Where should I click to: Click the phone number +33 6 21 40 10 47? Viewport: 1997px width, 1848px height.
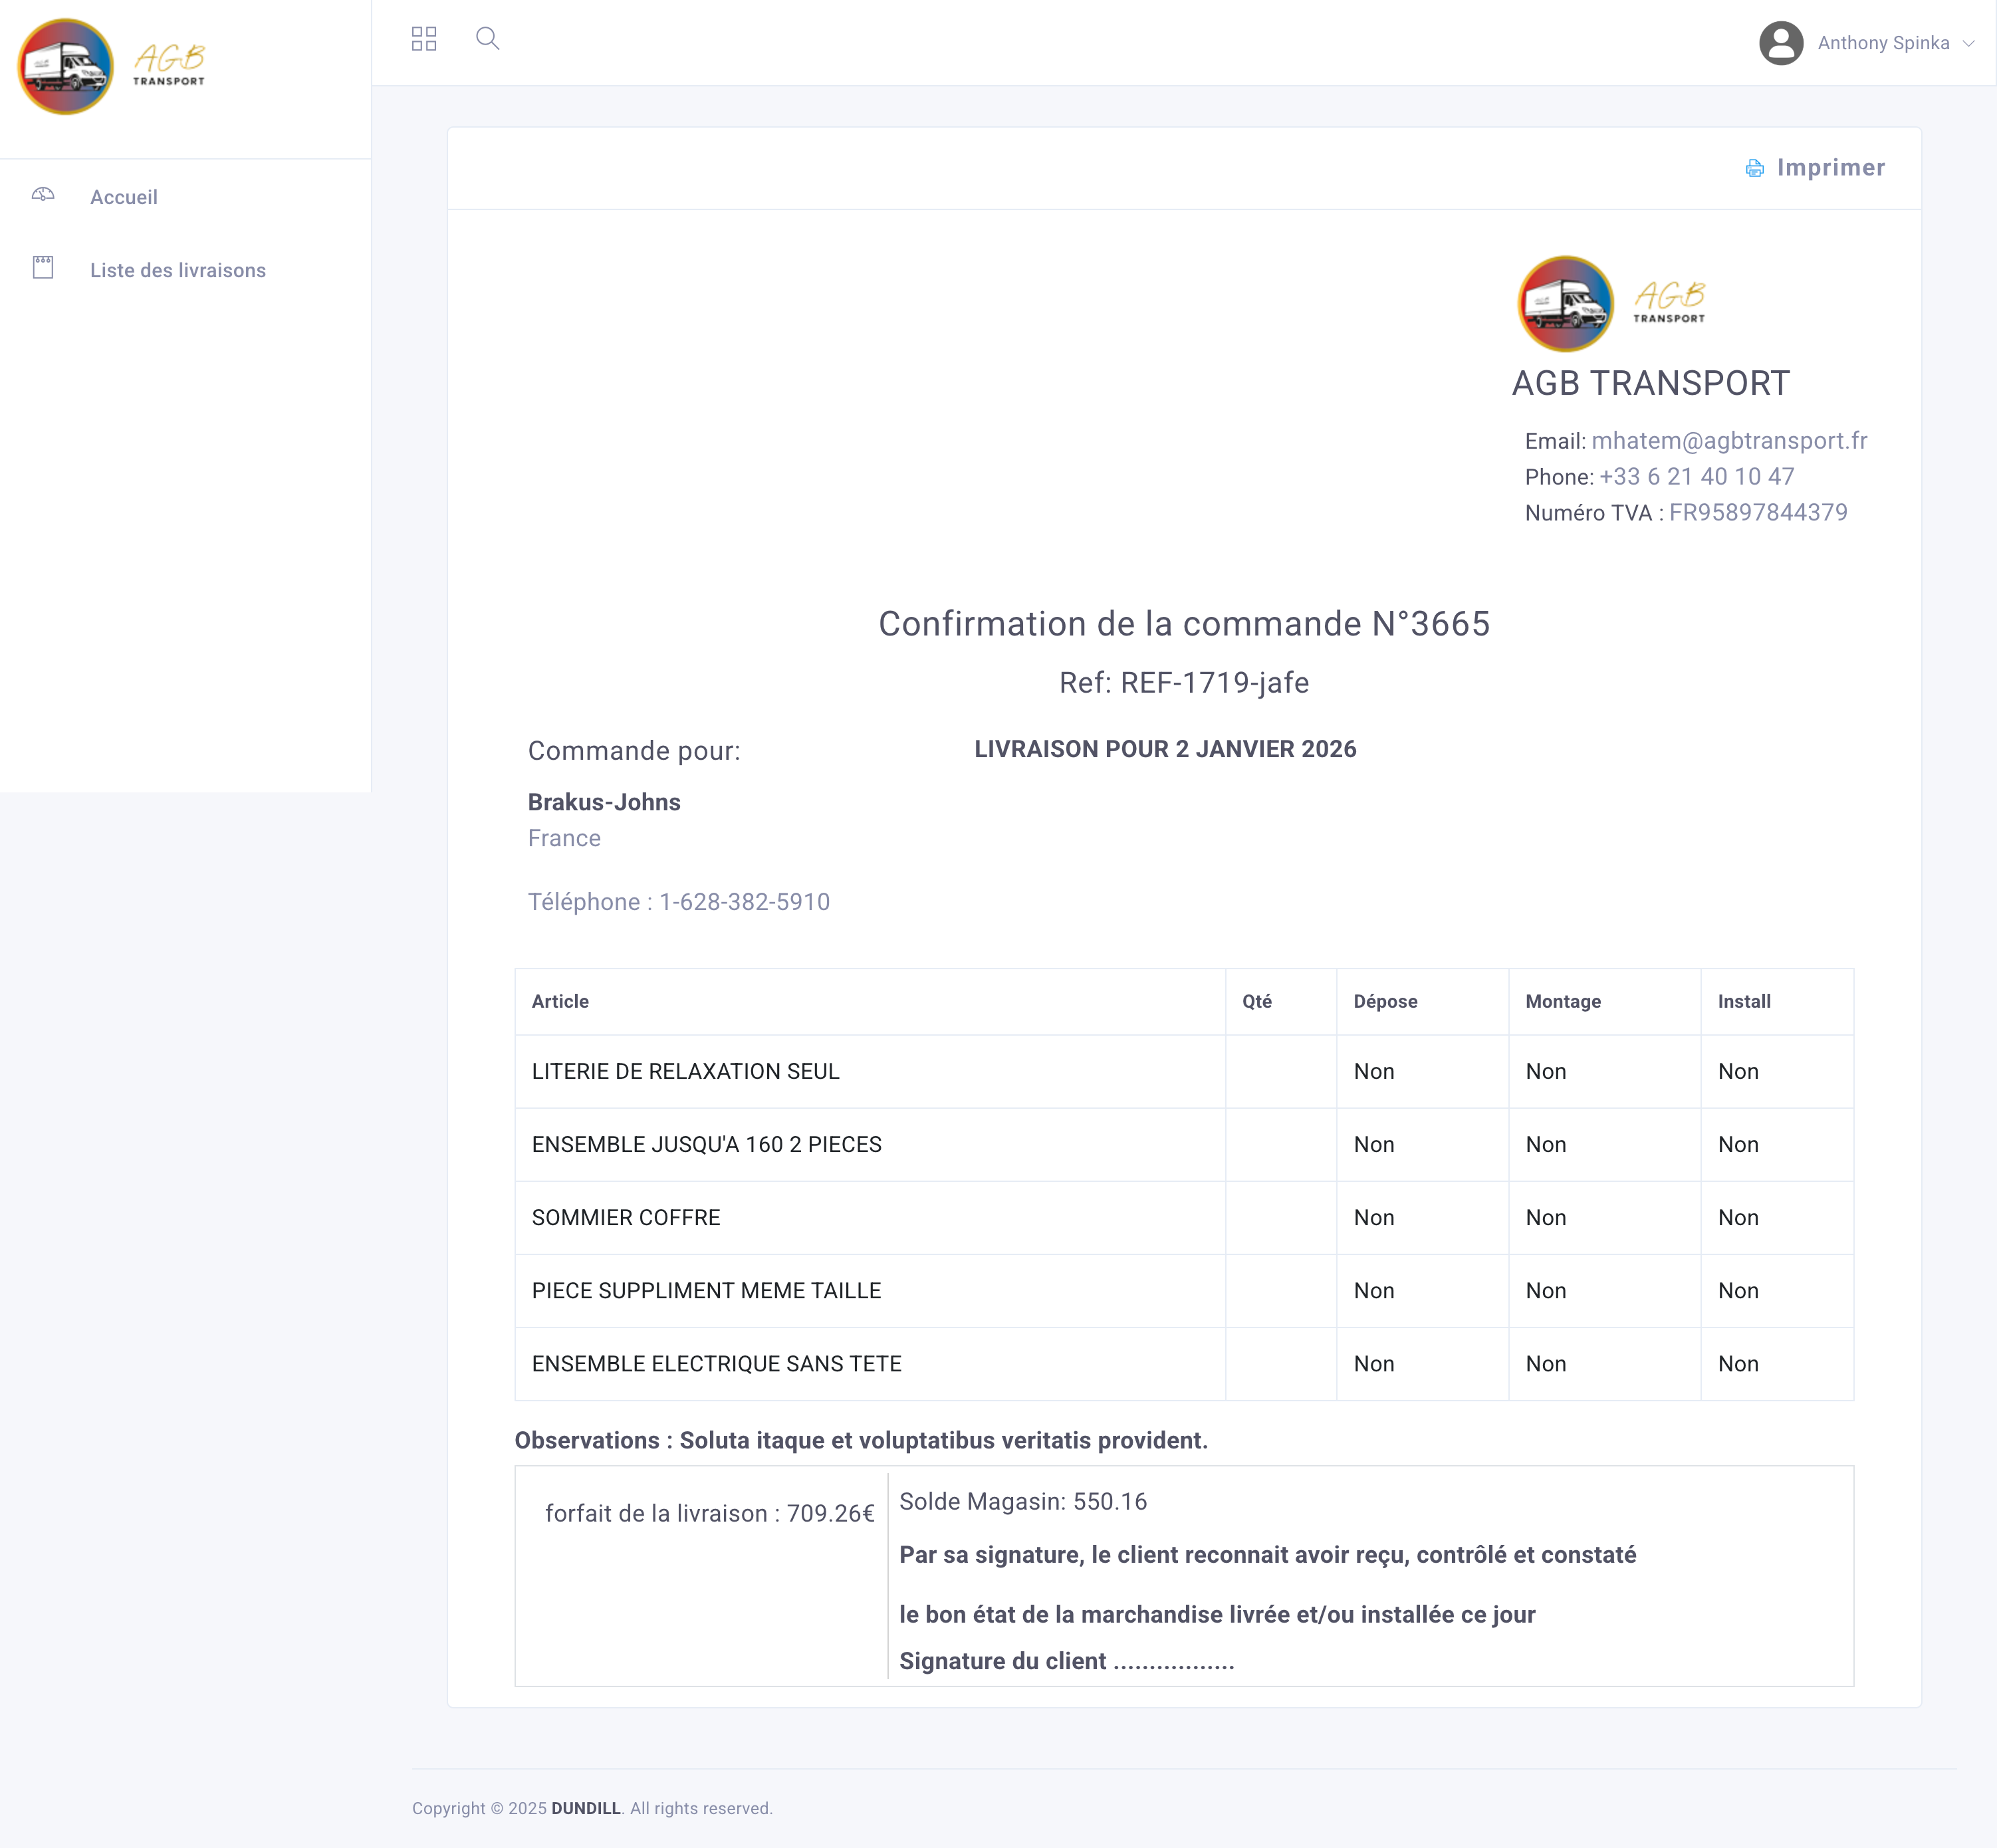coord(1696,477)
